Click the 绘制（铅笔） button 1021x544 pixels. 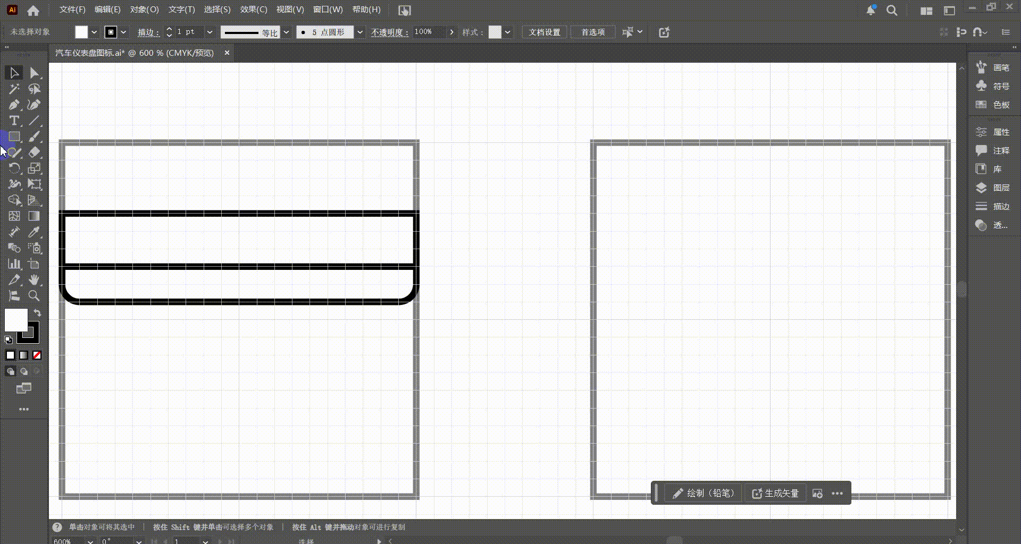click(704, 494)
